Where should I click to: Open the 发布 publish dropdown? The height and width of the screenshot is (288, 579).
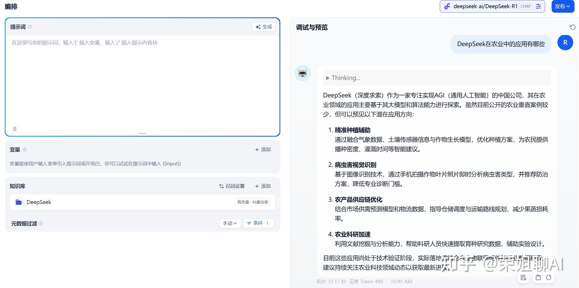tap(562, 6)
